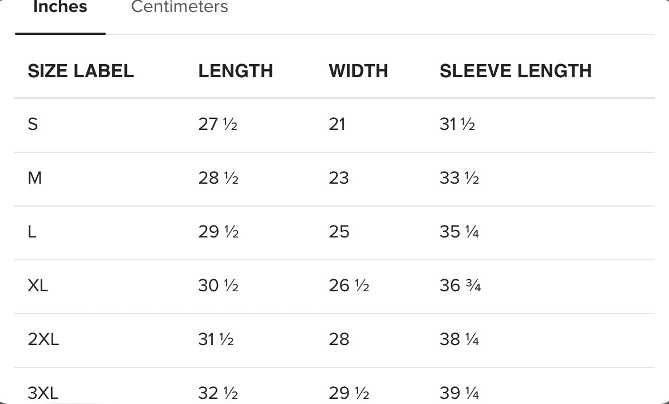
Task: Click the SLEEVE LENGTH column header
Action: tap(515, 71)
